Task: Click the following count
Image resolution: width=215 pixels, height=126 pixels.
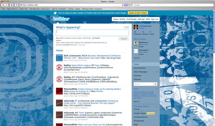Action: coord(137,33)
